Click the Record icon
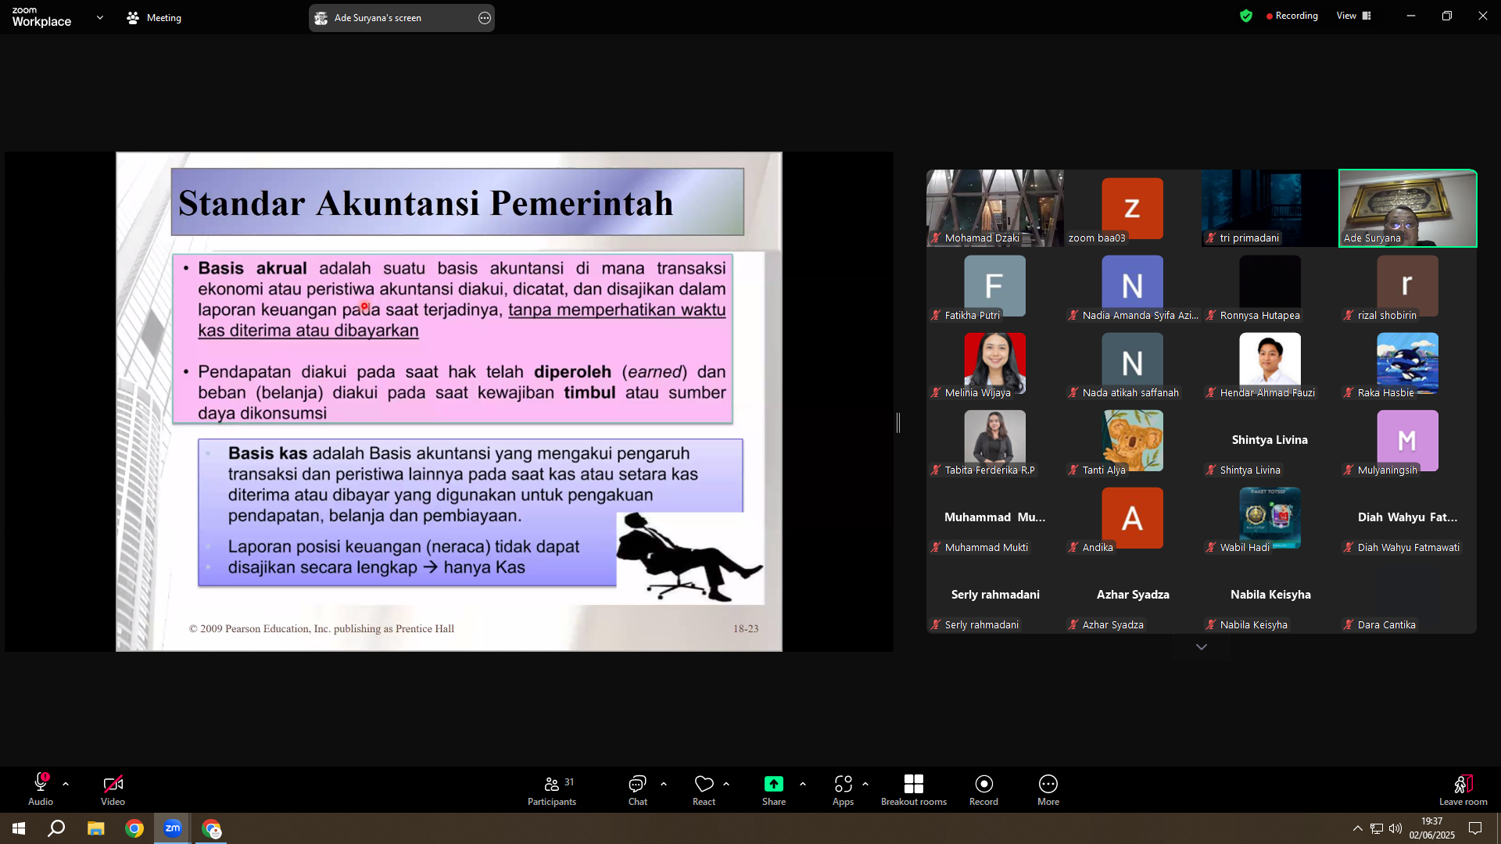The image size is (1501, 844). tap(984, 784)
